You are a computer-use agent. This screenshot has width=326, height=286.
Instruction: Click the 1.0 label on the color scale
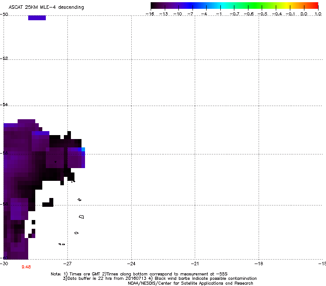(x=318, y=14)
